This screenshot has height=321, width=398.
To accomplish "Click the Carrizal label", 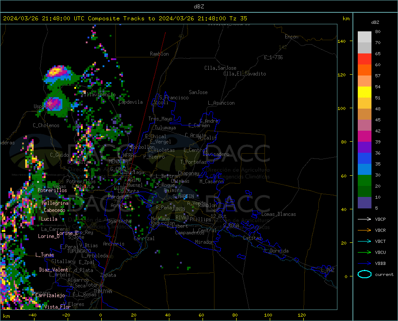I will [x=144, y=238].
